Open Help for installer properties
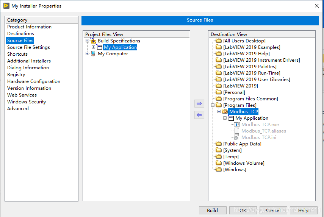The image size is (324, 217). (303, 211)
